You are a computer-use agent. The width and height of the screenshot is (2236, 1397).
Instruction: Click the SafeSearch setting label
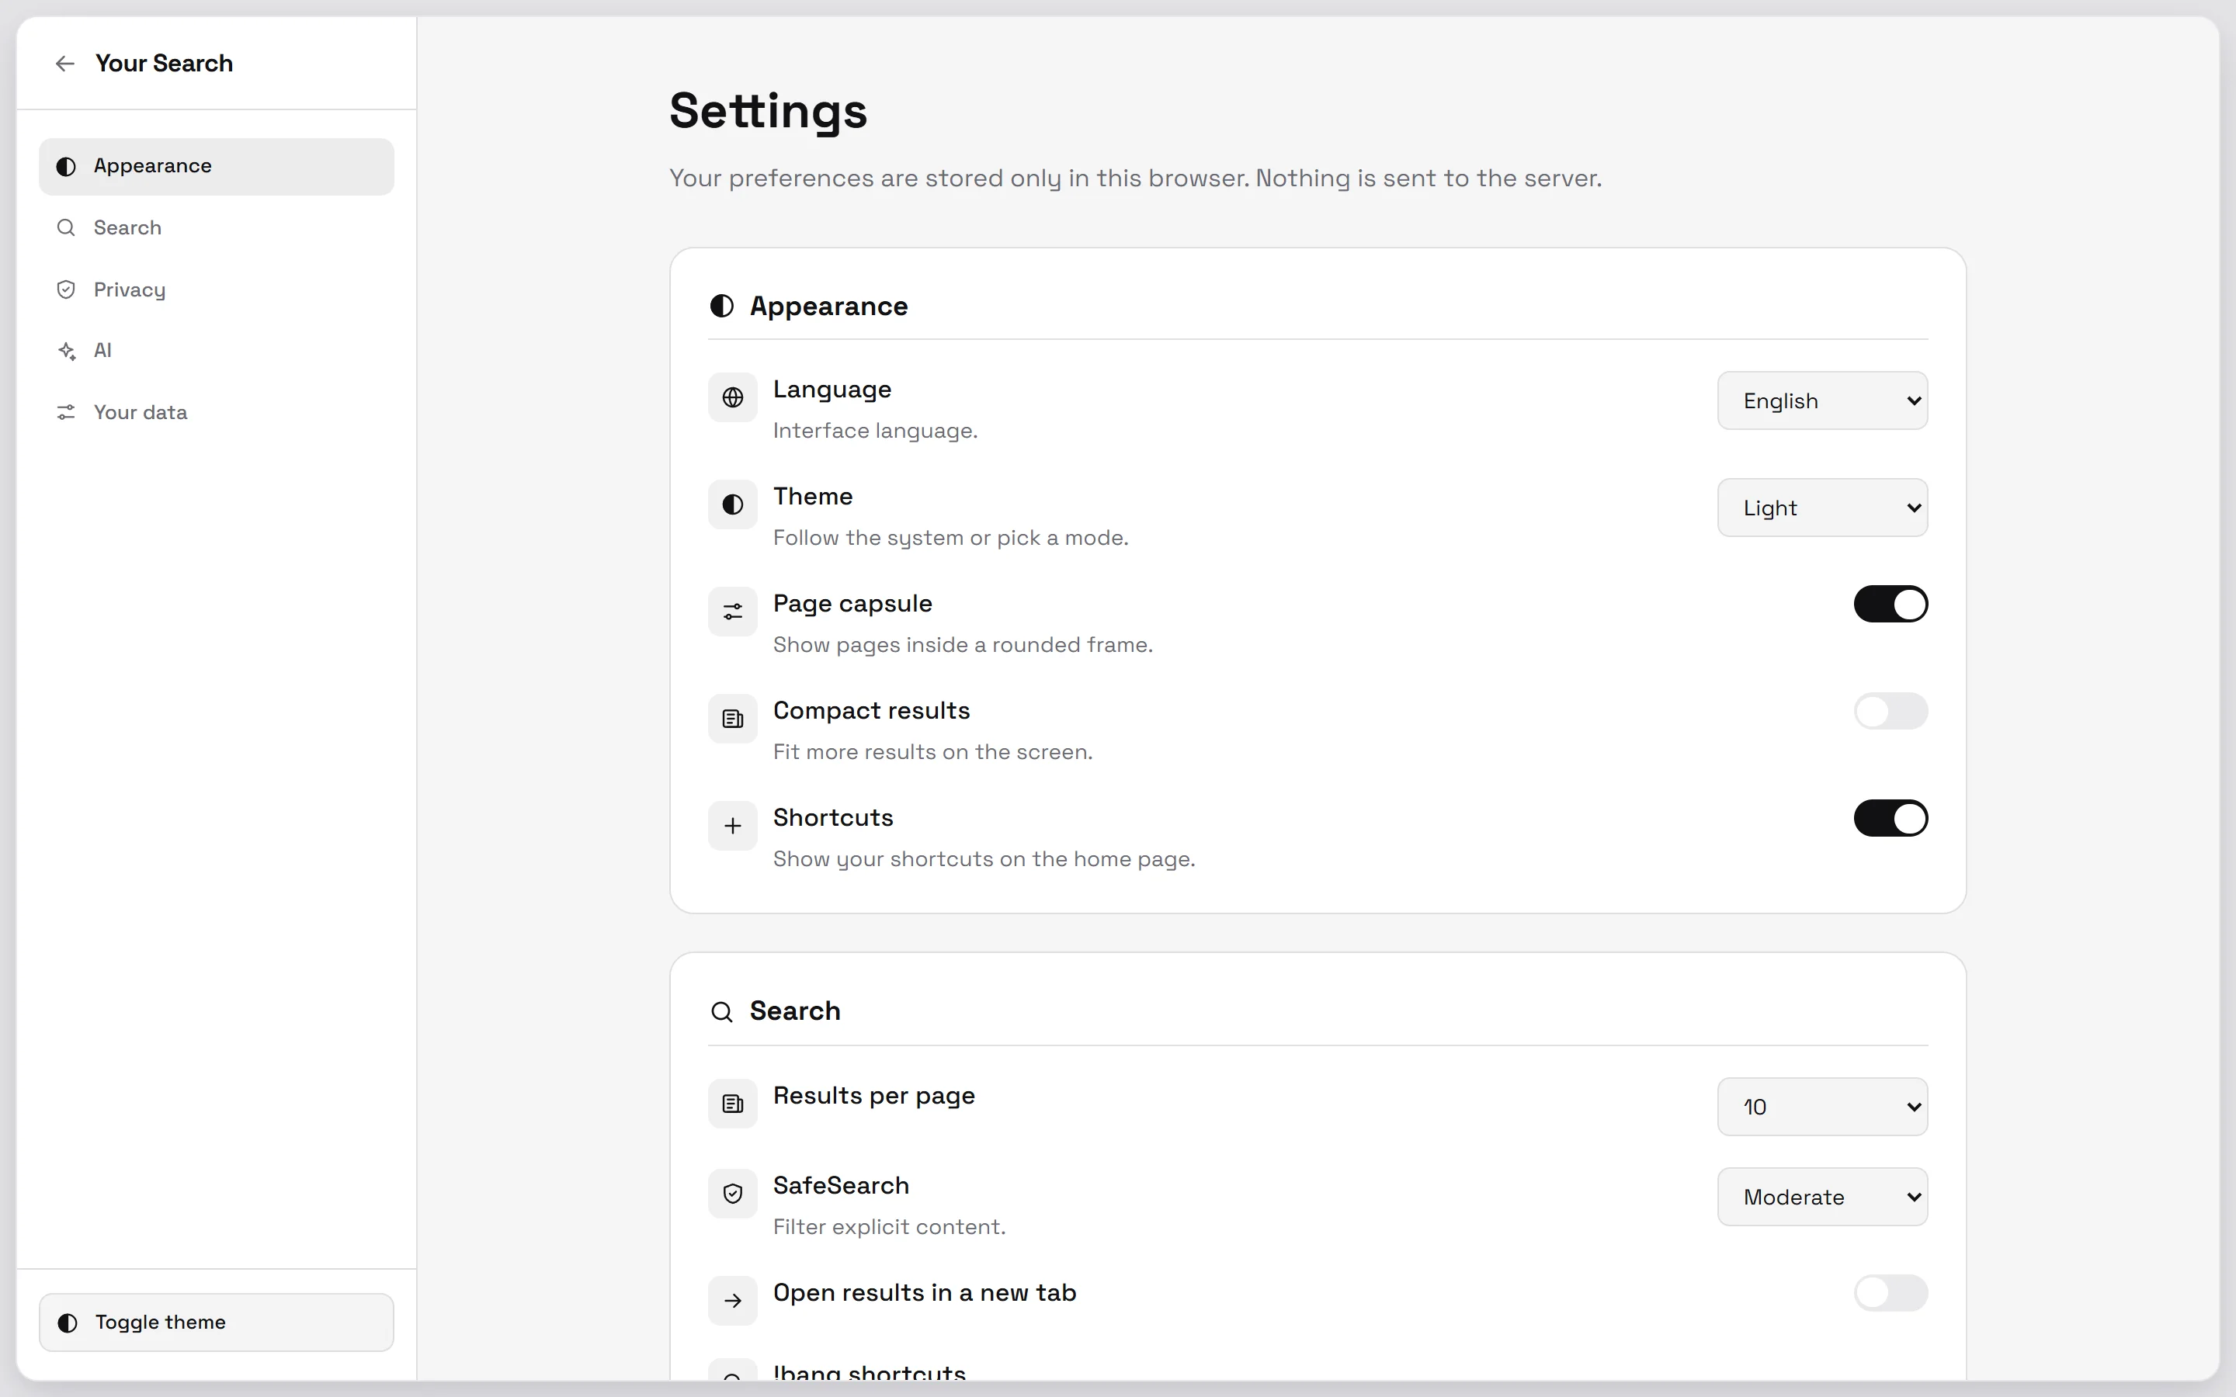pos(841,1185)
